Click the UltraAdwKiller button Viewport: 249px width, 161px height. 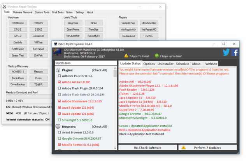pos(149,23)
